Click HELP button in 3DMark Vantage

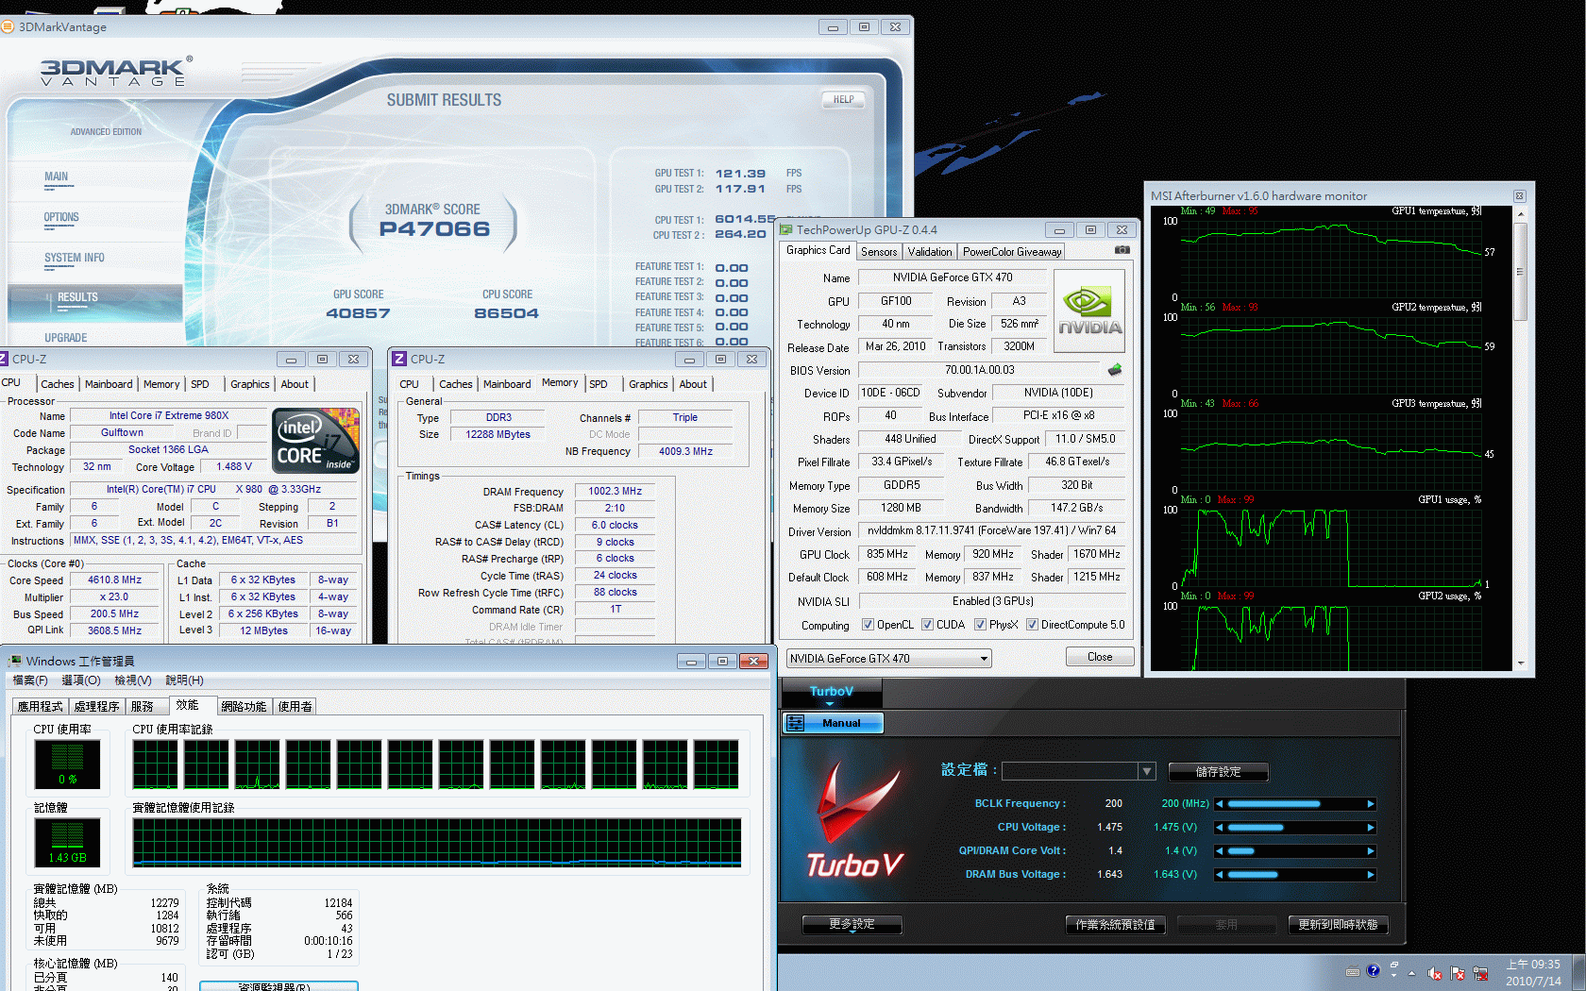[x=843, y=99]
